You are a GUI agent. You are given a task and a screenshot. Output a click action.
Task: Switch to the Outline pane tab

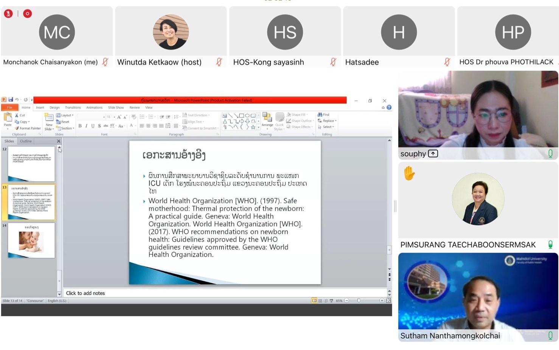tap(26, 141)
